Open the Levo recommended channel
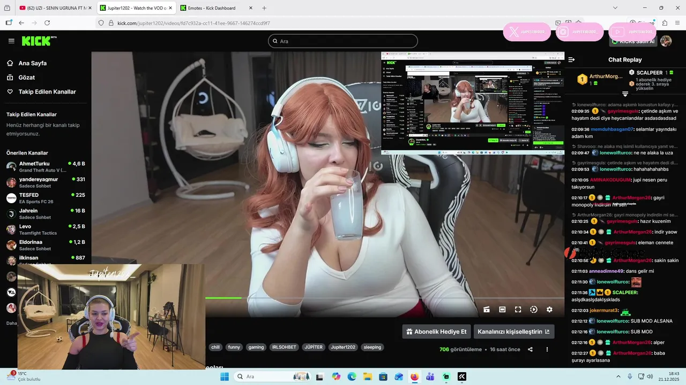686x385 pixels. (46, 229)
